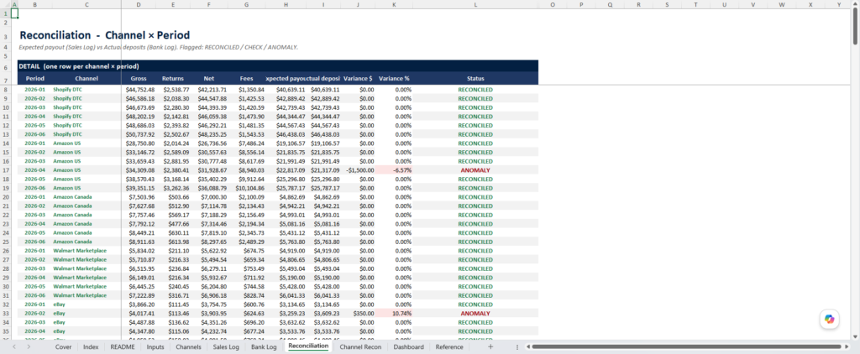Select row 33 header

[x=5, y=314]
